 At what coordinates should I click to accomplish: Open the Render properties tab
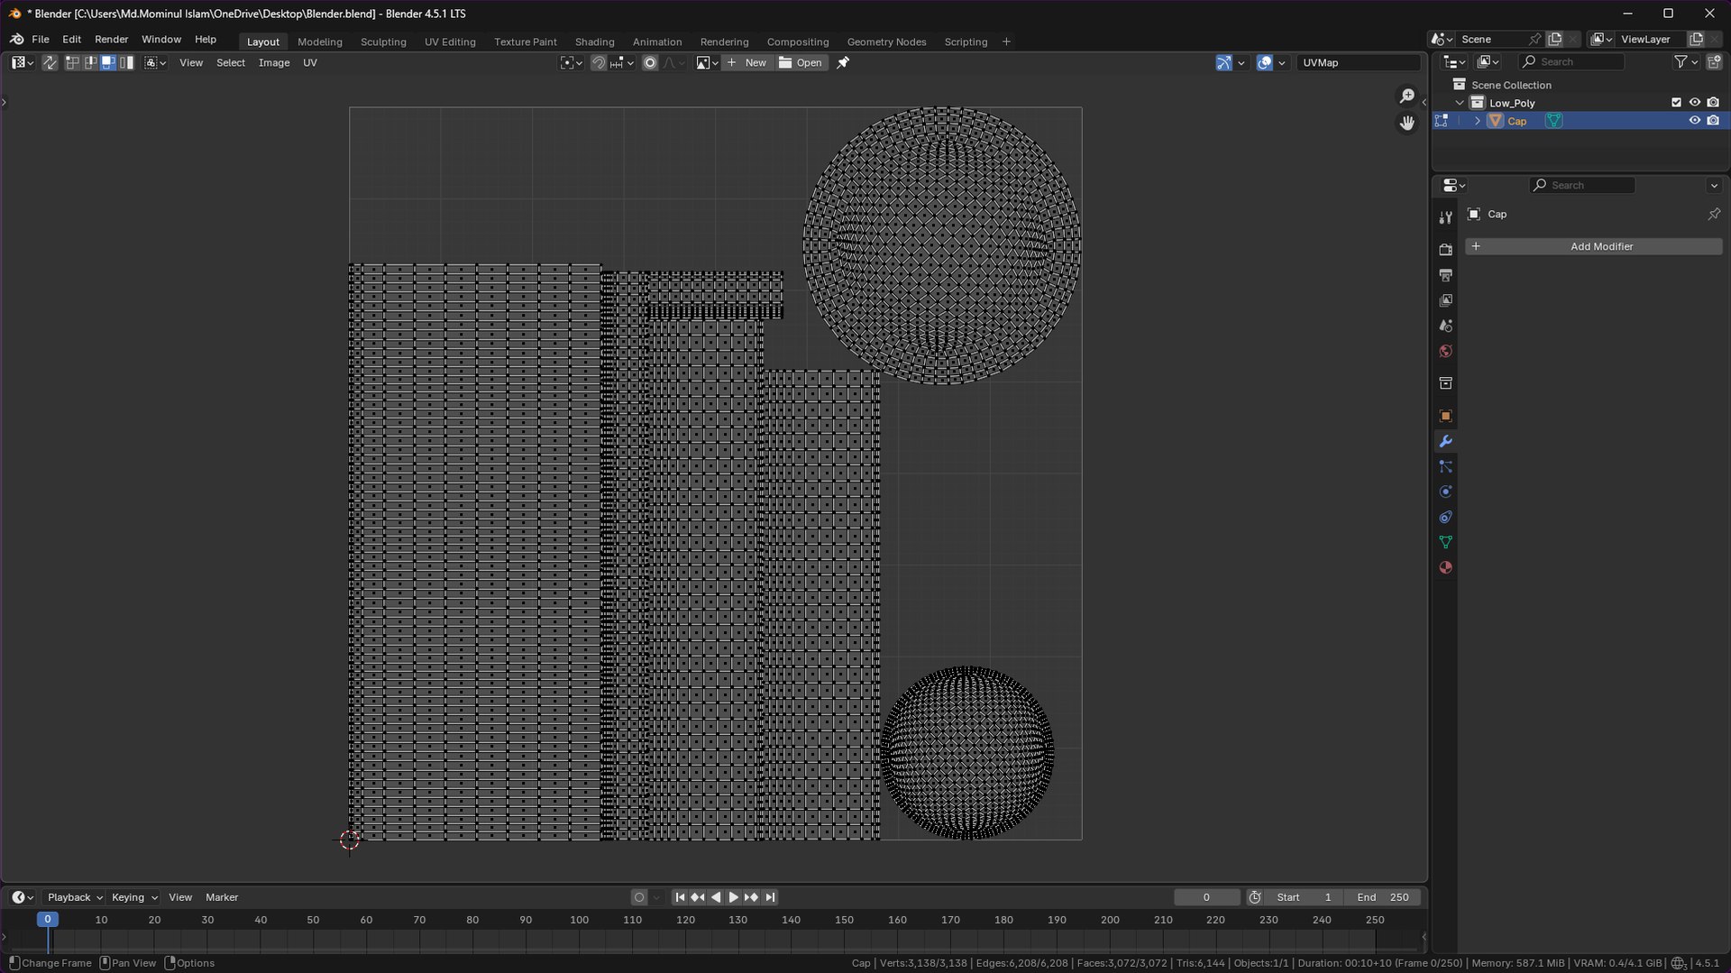(1445, 250)
